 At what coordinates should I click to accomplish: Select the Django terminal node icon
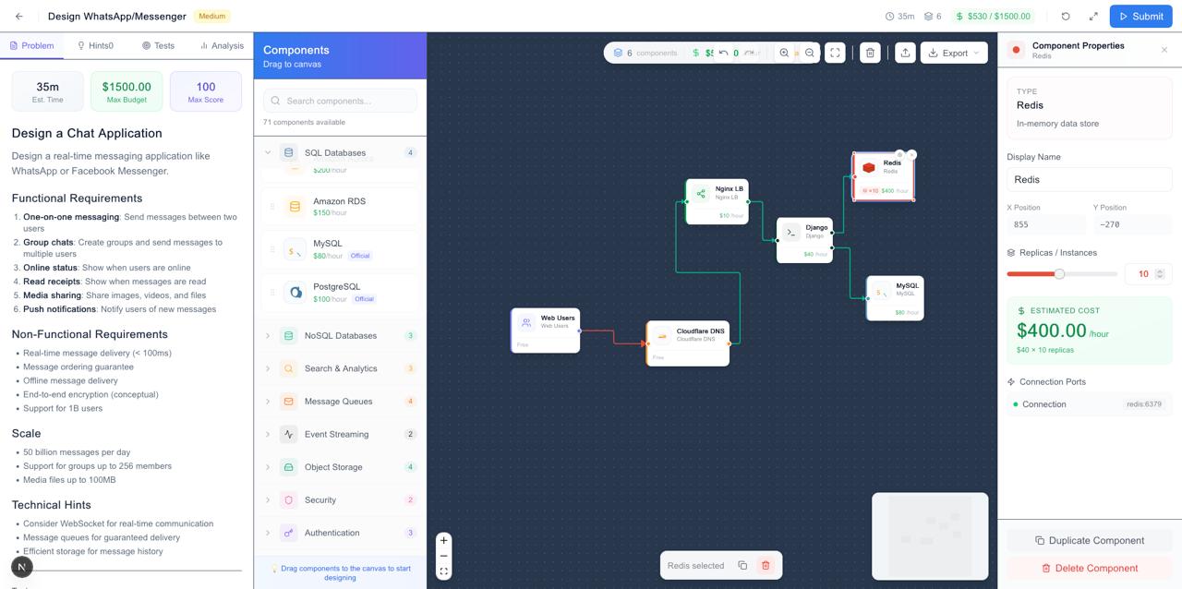point(791,233)
